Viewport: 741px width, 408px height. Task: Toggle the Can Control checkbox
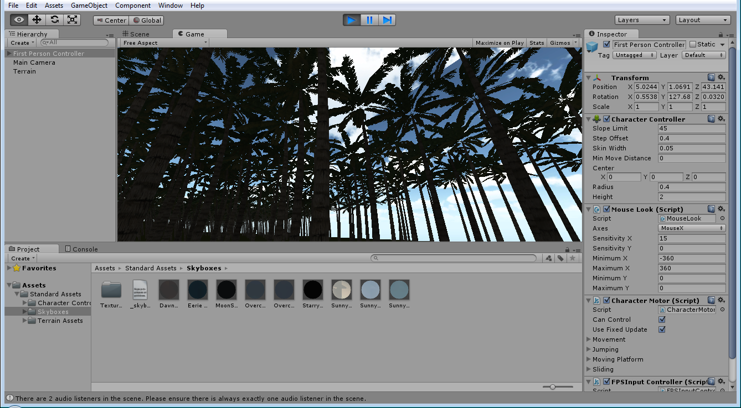click(x=662, y=320)
